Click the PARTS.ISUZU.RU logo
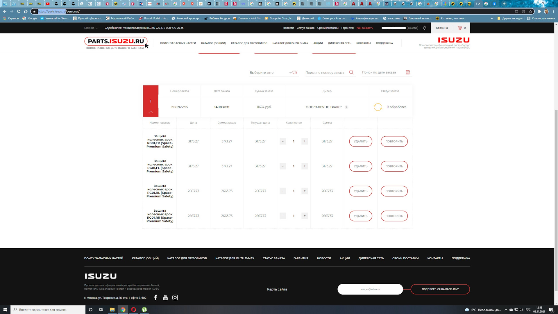Viewport: 558px width, 314px height. coord(116,43)
